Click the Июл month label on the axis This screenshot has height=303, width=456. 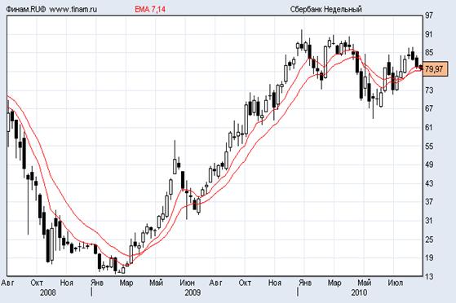coord(395,283)
